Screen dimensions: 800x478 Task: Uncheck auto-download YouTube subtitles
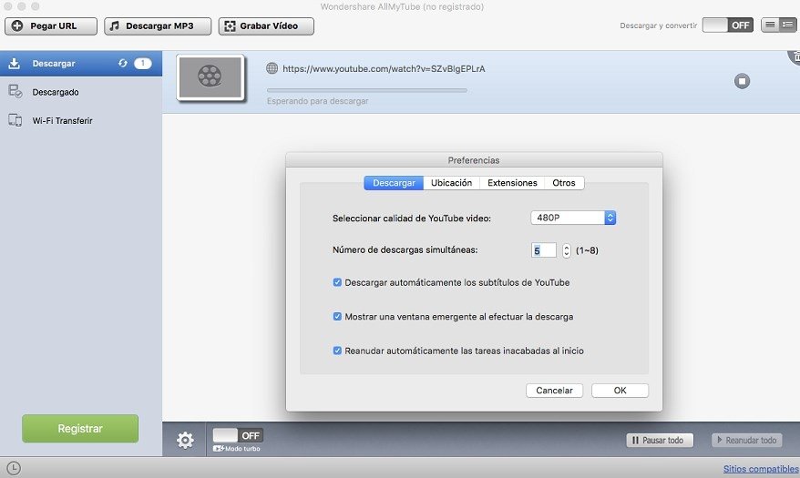point(337,282)
